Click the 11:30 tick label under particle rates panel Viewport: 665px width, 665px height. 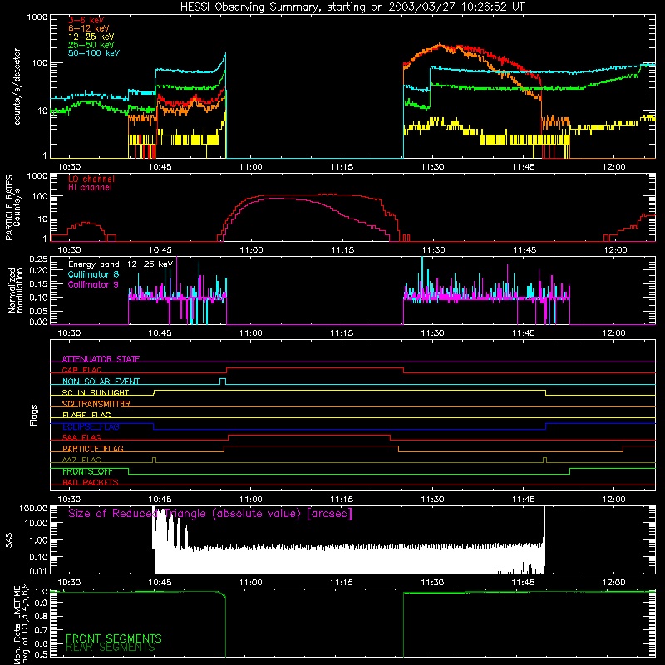(x=433, y=250)
